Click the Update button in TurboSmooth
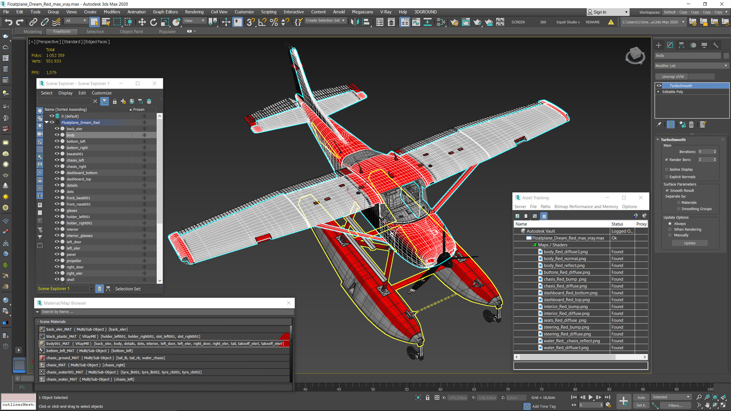This screenshot has width=731, height=411. pyautogui.click(x=689, y=243)
